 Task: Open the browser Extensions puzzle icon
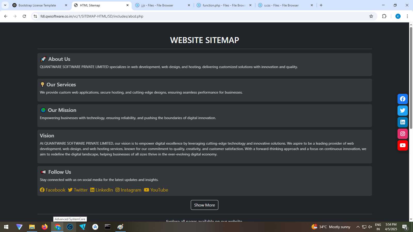point(384,16)
